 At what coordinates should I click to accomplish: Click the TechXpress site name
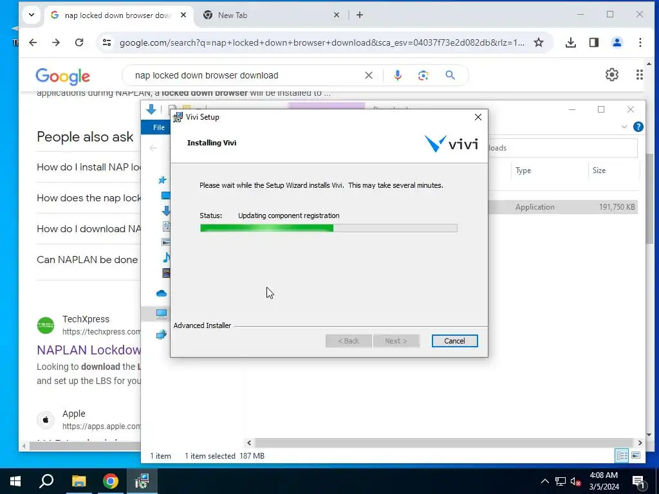86,319
